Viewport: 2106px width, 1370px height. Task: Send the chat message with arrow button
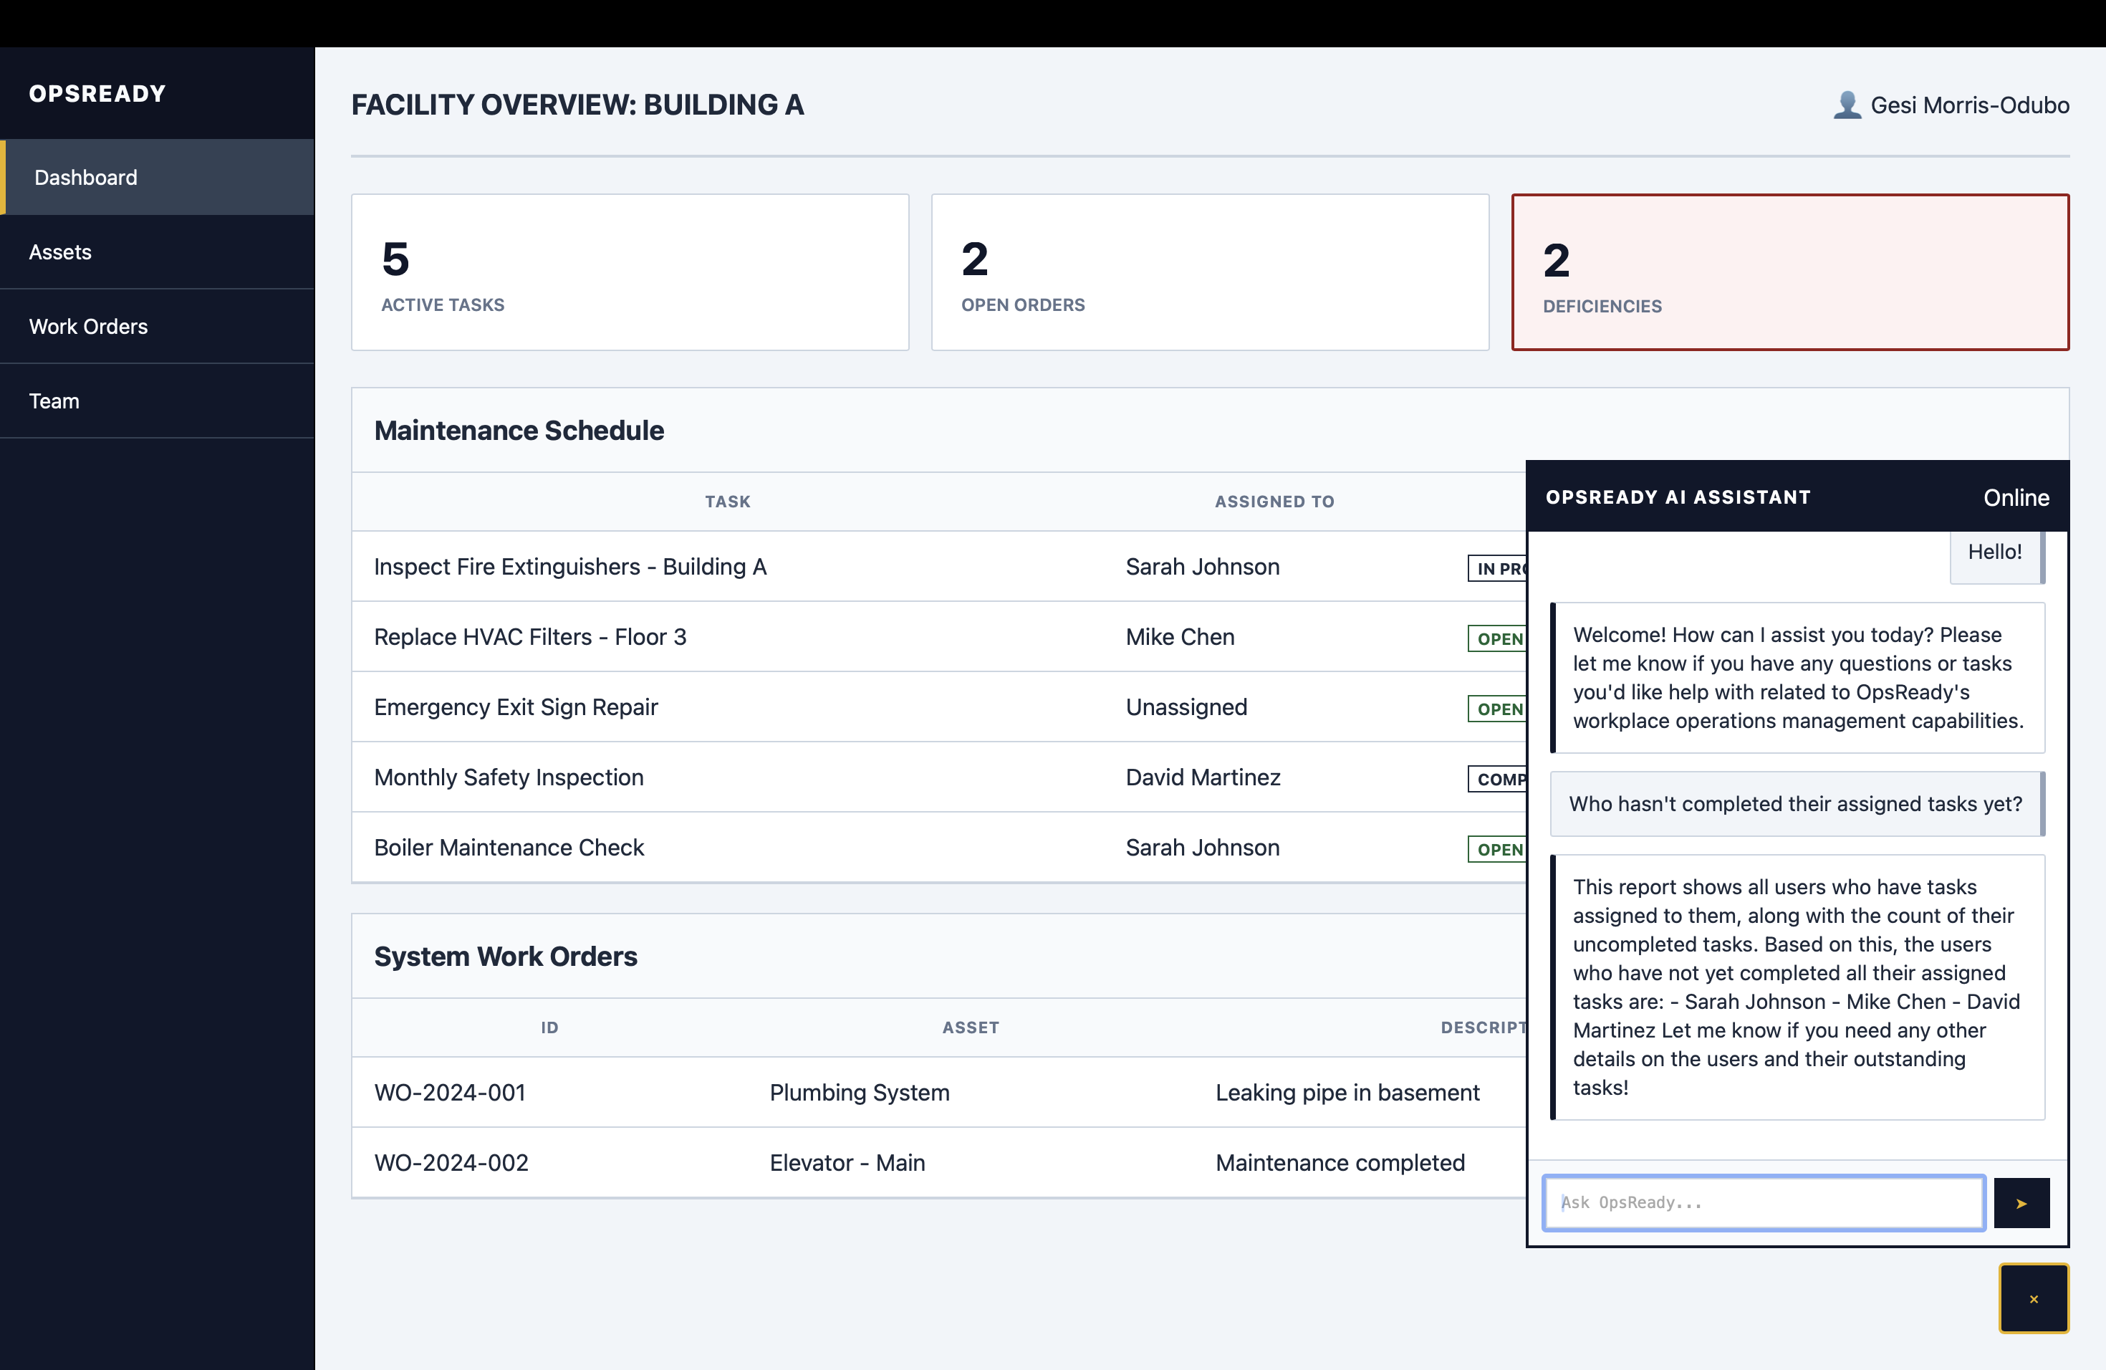point(2021,1203)
